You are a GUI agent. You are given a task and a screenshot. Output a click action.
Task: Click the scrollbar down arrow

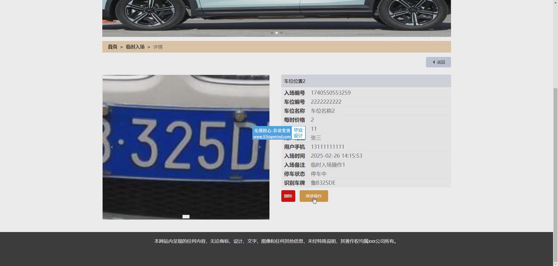tap(555, 264)
